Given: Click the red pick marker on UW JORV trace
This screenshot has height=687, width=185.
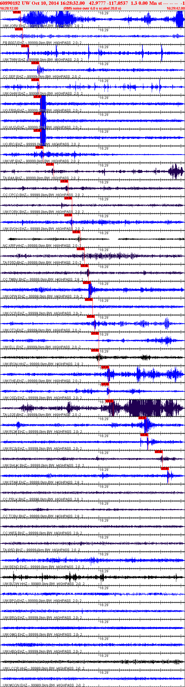Looking at the screenshot, I should tap(17, 12).
